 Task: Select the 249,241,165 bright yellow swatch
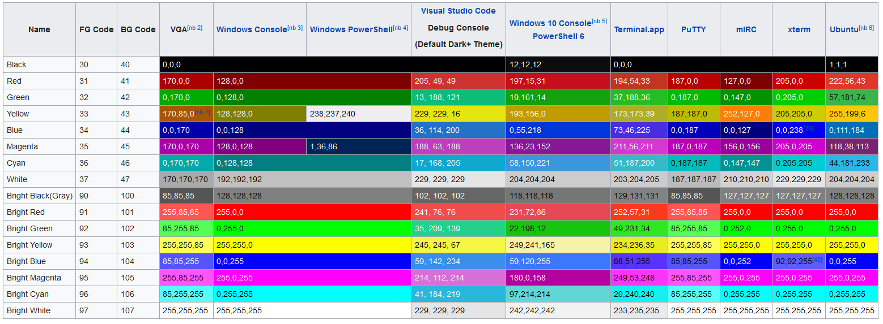[558, 245]
